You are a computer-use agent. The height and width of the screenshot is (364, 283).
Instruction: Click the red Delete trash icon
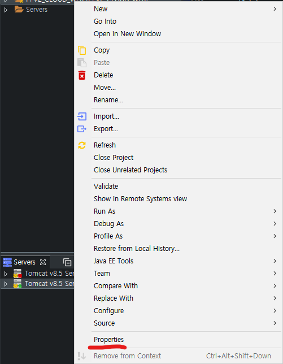pos(82,75)
